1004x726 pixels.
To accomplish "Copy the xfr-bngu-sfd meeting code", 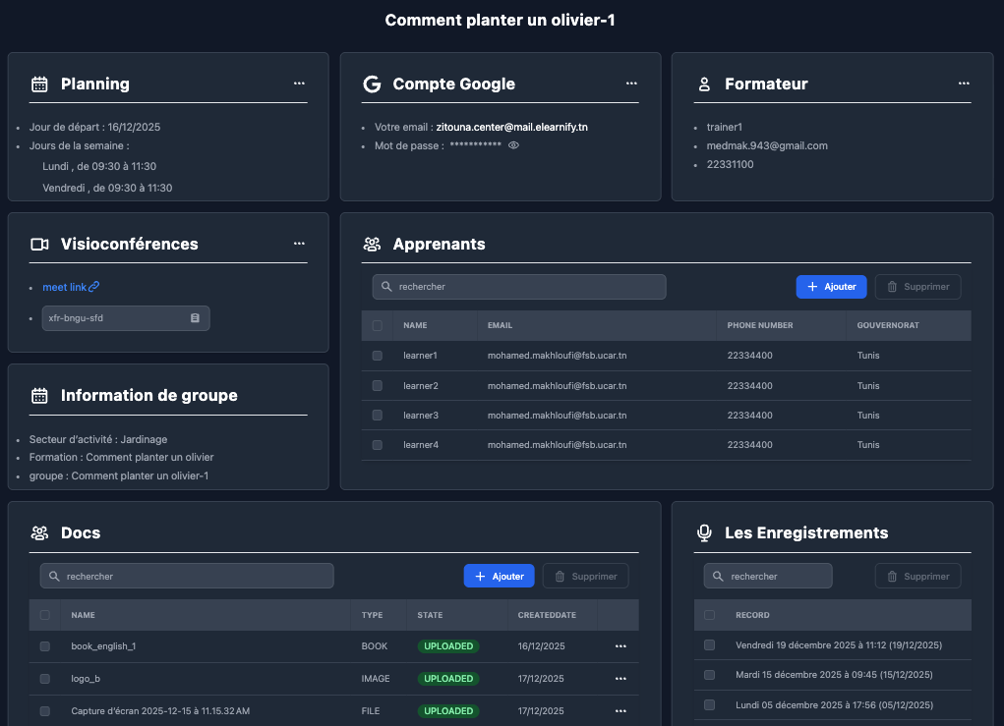I will point(196,318).
